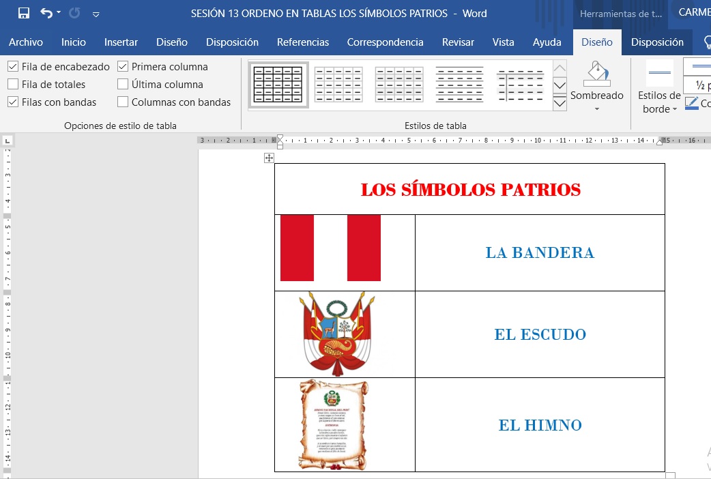The width and height of the screenshot is (711, 479).
Task: Click the table move handle
Action: 269,158
